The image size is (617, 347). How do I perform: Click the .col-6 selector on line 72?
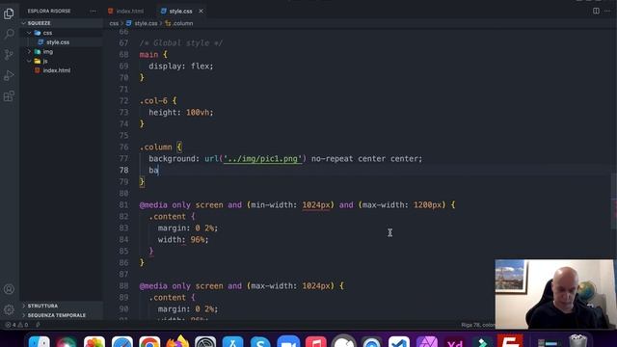pos(153,100)
